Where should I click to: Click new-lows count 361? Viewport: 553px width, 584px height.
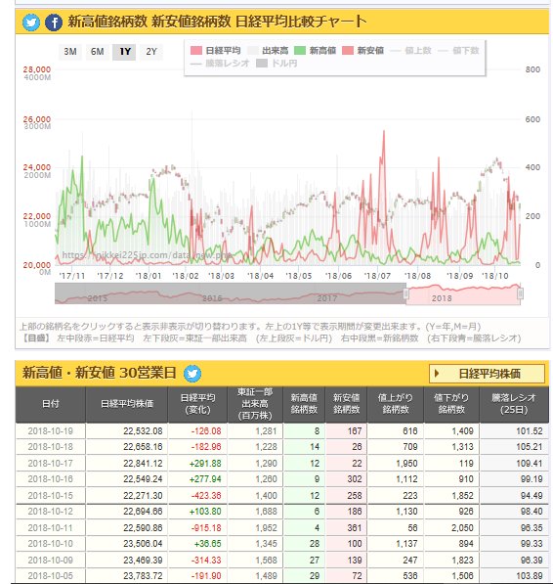pos(355,528)
